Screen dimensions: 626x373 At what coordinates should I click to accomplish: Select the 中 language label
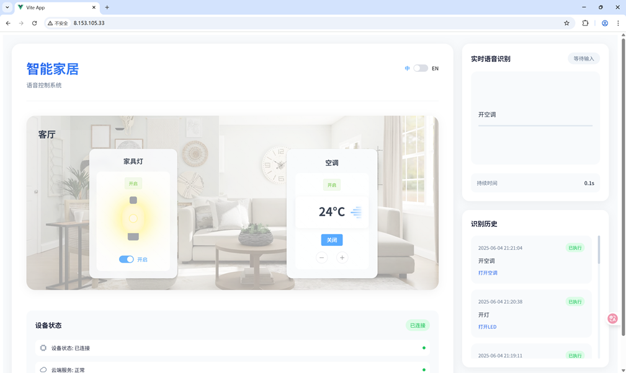click(407, 69)
